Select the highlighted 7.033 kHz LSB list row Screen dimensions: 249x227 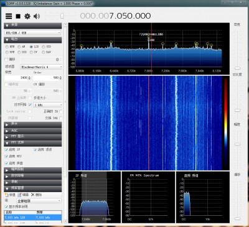point(33,218)
